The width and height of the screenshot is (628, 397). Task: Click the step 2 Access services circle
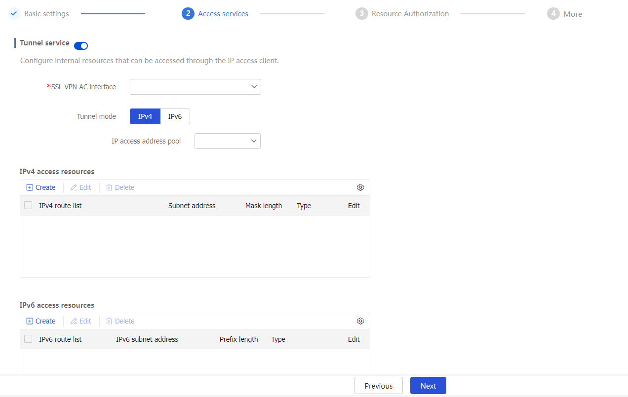188,14
